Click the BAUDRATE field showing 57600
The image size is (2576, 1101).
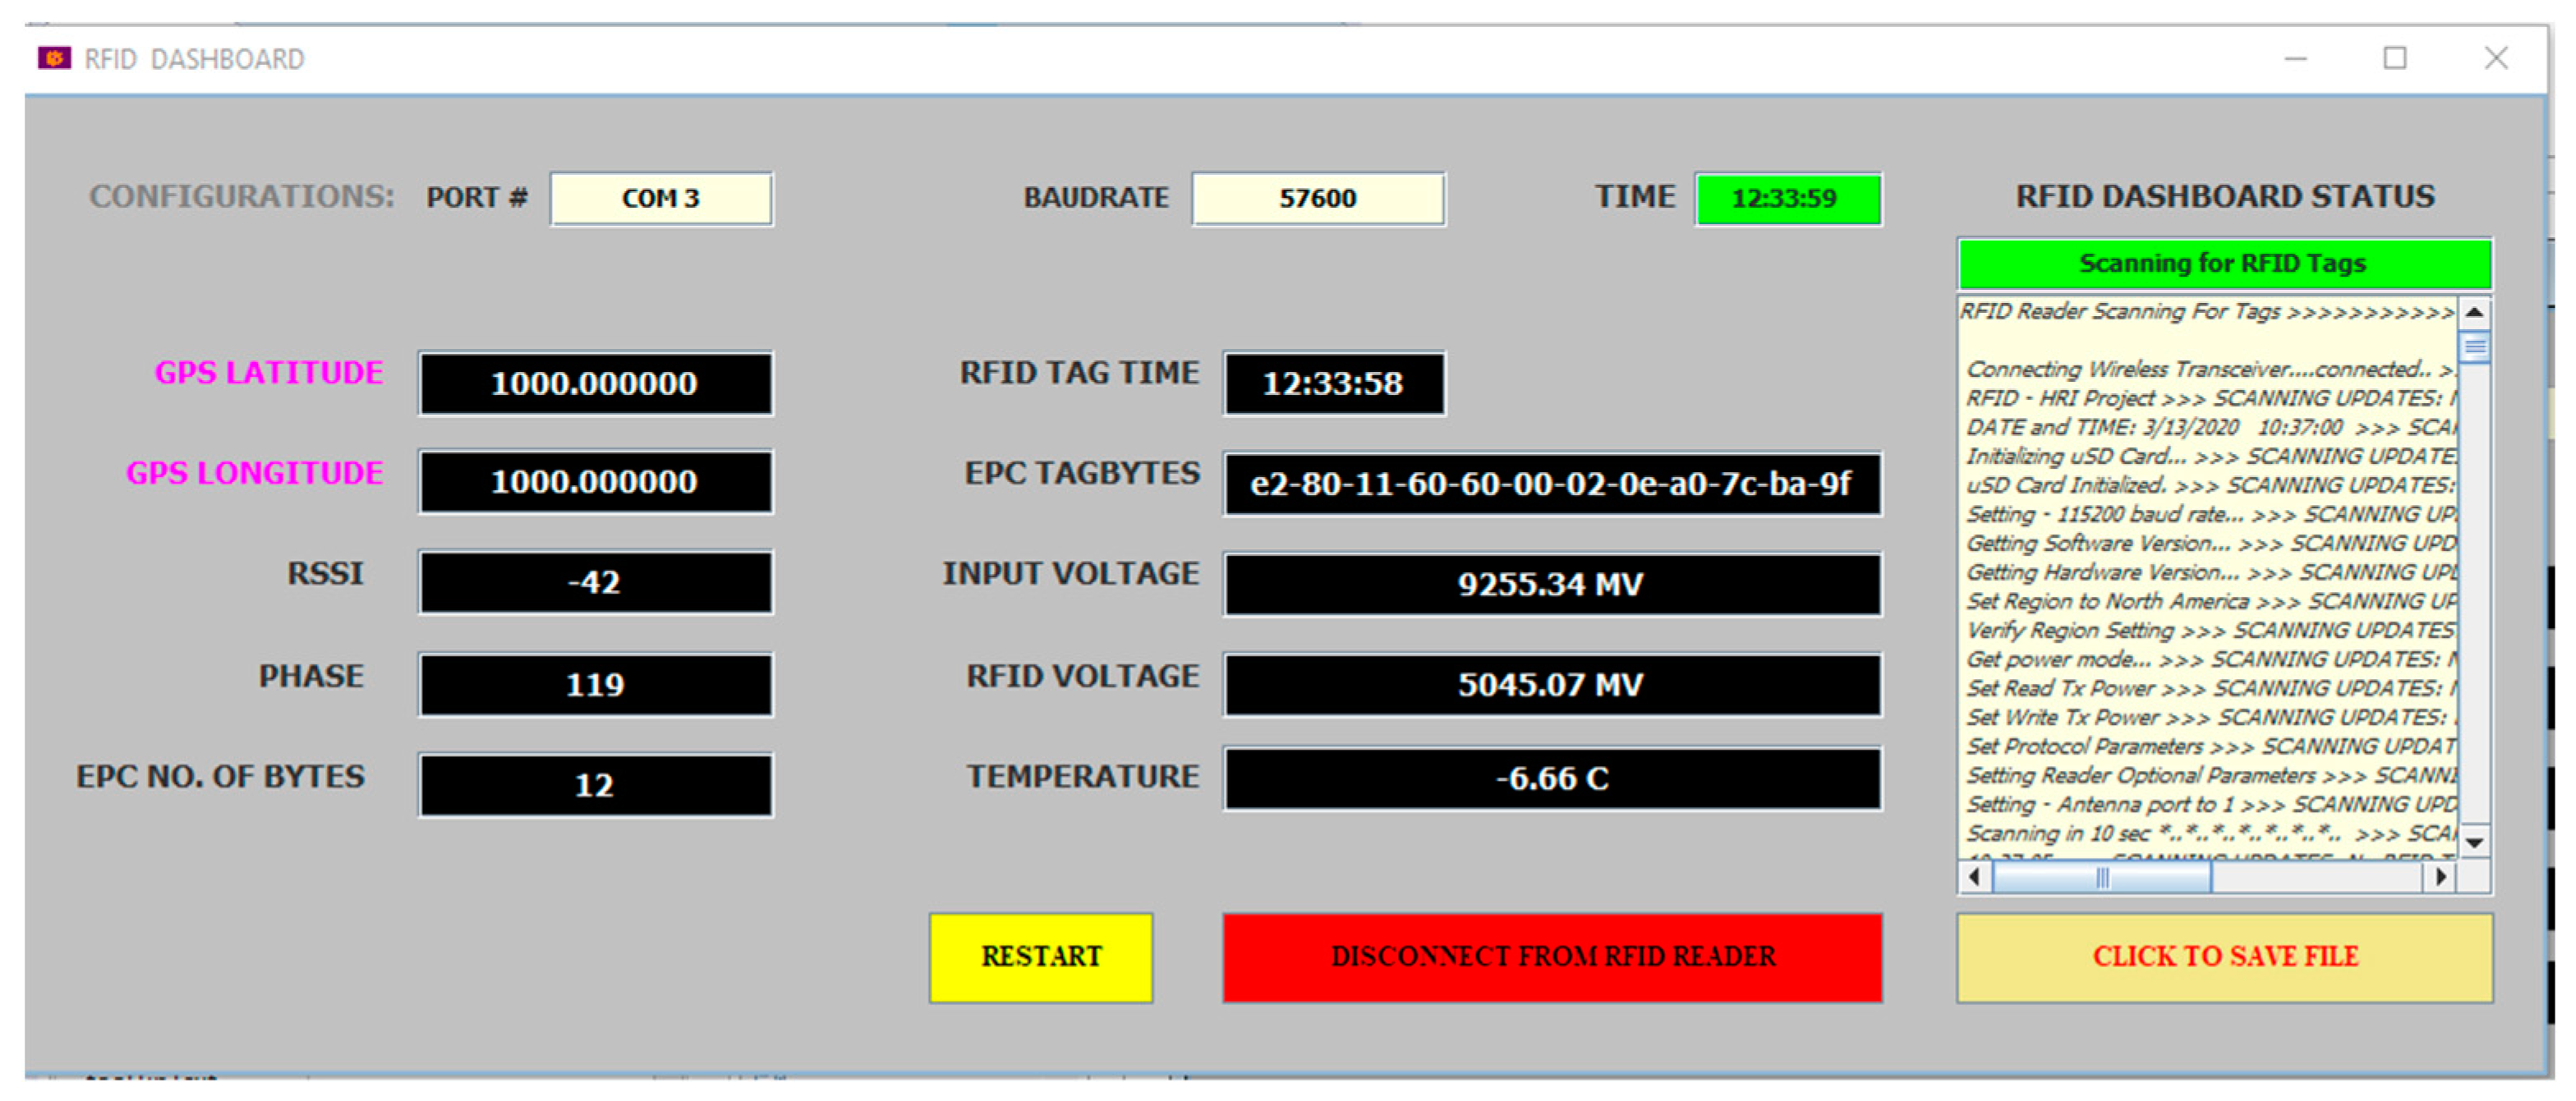[1317, 199]
